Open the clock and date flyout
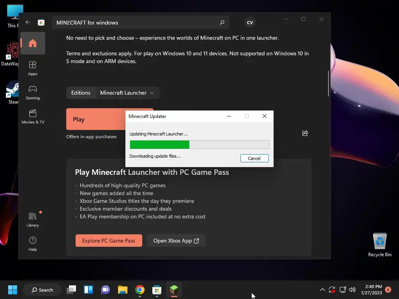 pos(371,290)
